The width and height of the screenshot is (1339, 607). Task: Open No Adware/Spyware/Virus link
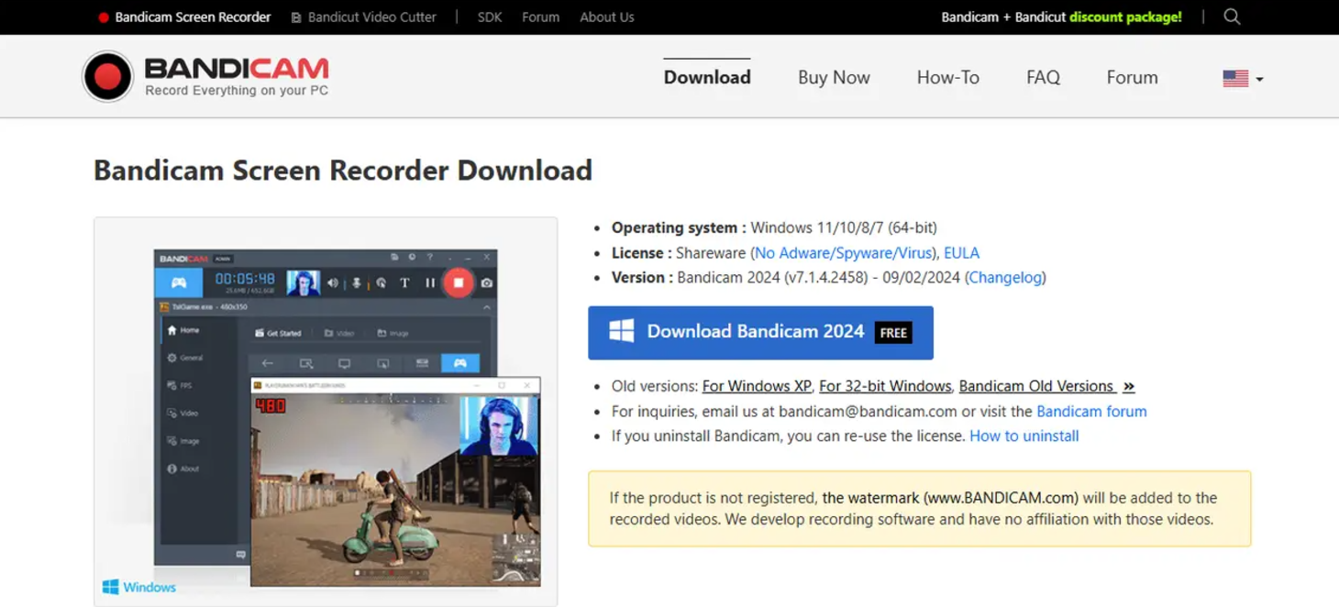point(844,253)
